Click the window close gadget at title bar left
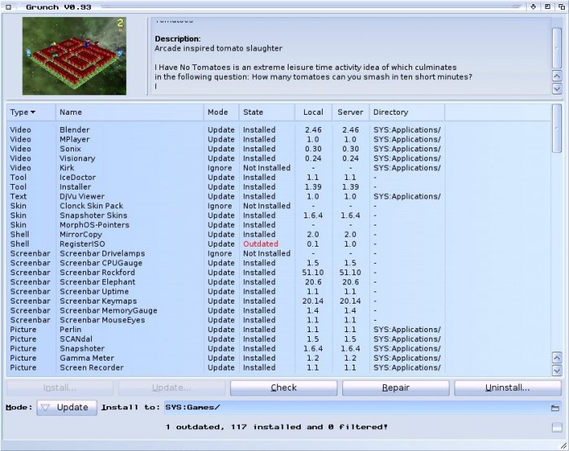 pos(9,7)
